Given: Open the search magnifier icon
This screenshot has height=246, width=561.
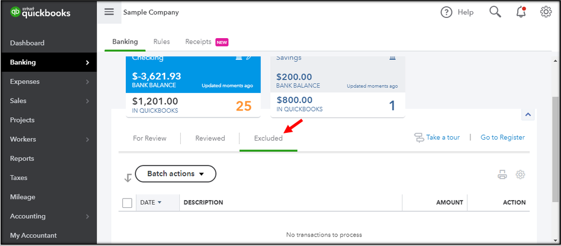Looking at the screenshot, I should coord(495,12).
